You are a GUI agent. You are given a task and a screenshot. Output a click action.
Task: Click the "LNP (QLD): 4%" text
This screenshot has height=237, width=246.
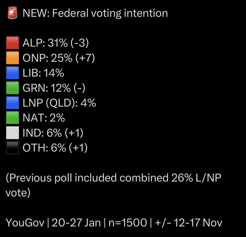pos(59,103)
